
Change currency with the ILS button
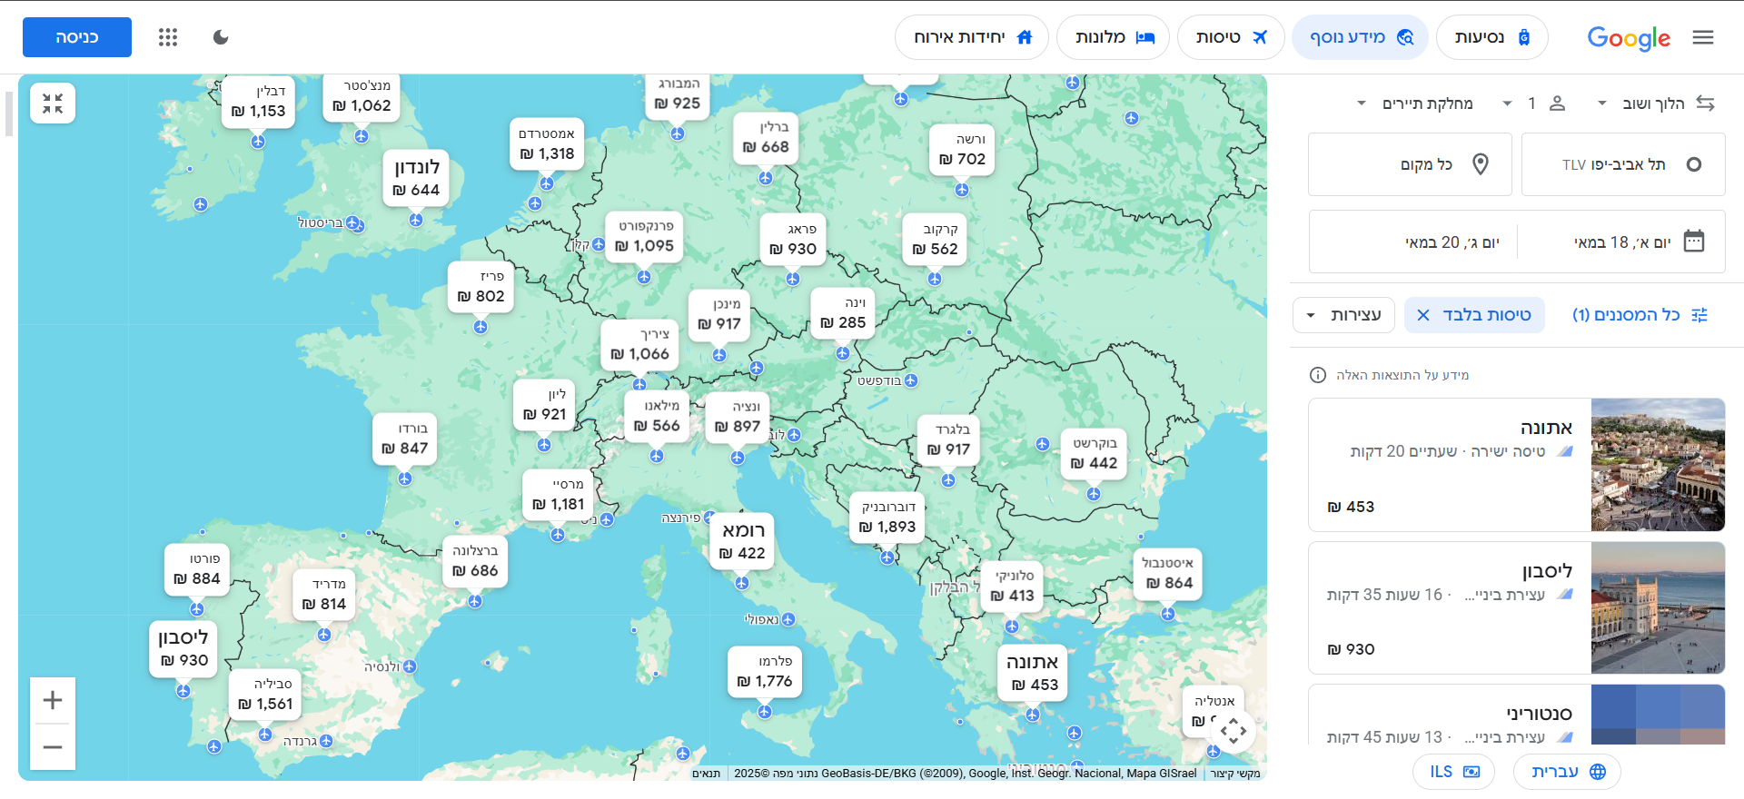pos(1453,772)
